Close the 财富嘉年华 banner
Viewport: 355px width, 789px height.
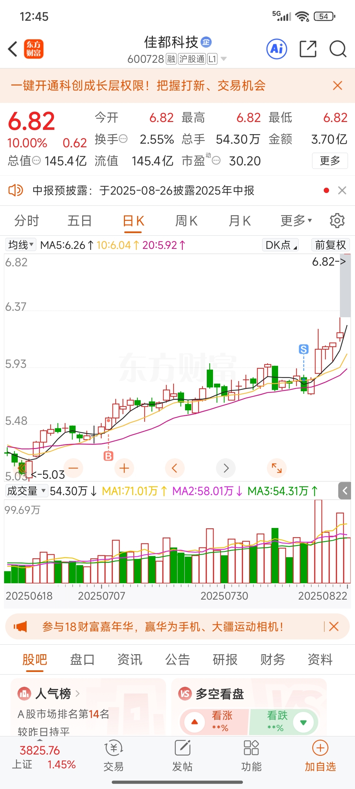tap(334, 627)
